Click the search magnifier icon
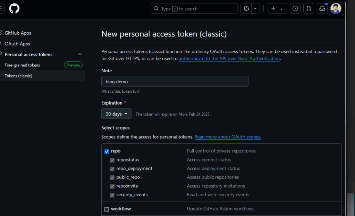The image size is (355, 216). pyautogui.click(x=156, y=9)
